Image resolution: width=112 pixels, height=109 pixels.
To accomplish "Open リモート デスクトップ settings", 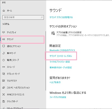I will pos(15,108).
